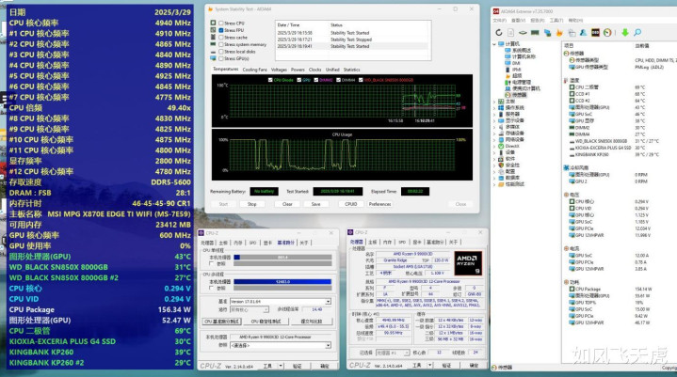The width and height of the screenshot is (677, 377).
Task: Open 工具 dropdown arrow in CPU-Z processor window
Action: 430,365
